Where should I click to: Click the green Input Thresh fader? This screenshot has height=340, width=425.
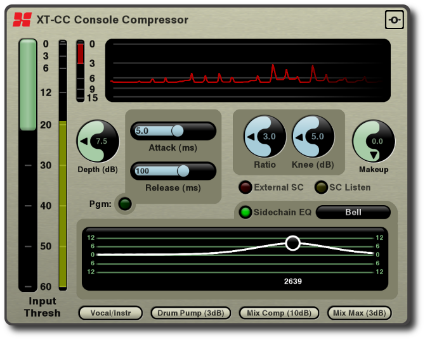[28, 85]
